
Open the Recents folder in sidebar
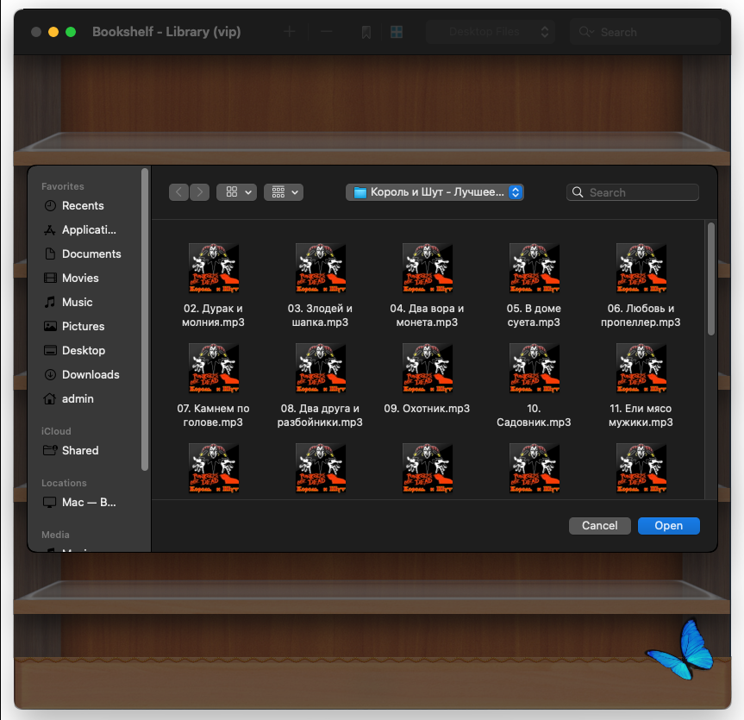83,205
